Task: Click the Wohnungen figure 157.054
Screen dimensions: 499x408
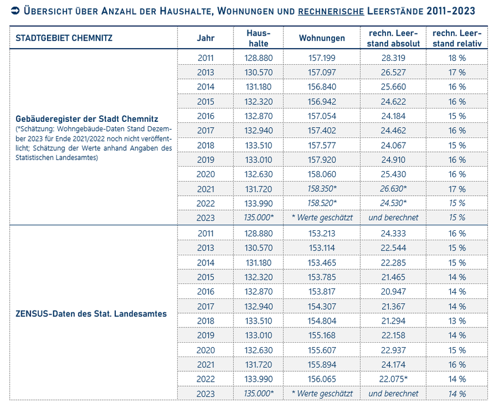Action: 322,116
